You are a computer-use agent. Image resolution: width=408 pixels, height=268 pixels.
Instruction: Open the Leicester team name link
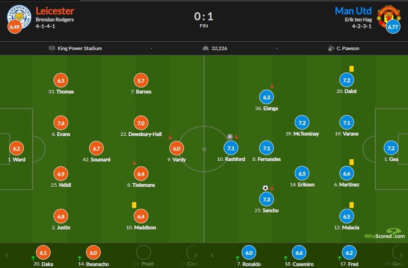click(55, 11)
